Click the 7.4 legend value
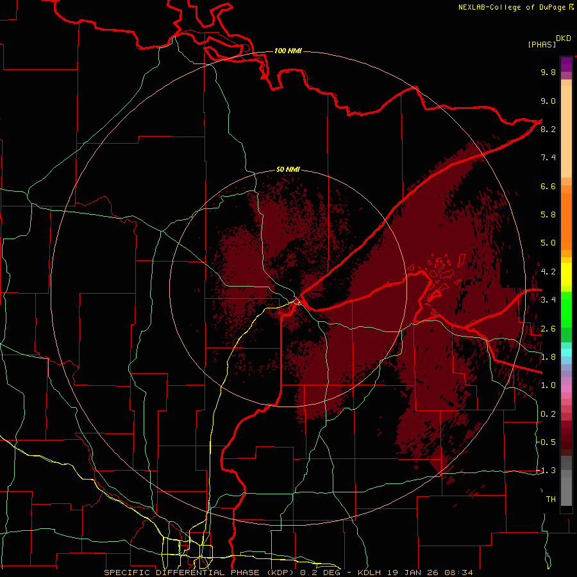Image resolution: width=577 pixels, height=577 pixels. pos(548,158)
